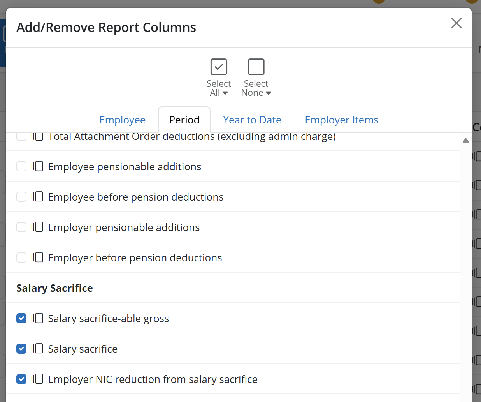Viewport: 481px width, 402px height.
Task: Click column icon beside Employer pensionable additions
Action: pyautogui.click(x=37, y=227)
